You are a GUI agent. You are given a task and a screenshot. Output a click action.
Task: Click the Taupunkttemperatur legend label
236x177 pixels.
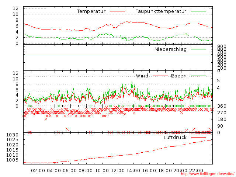tap(161, 11)
